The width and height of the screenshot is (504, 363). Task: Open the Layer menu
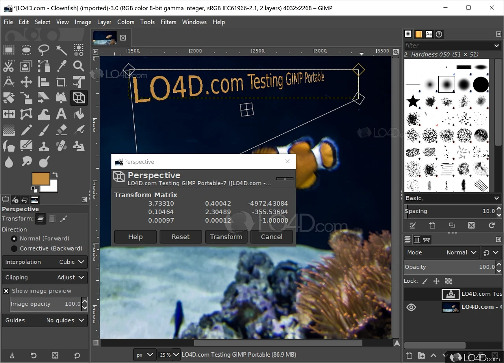tap(104, 22)
